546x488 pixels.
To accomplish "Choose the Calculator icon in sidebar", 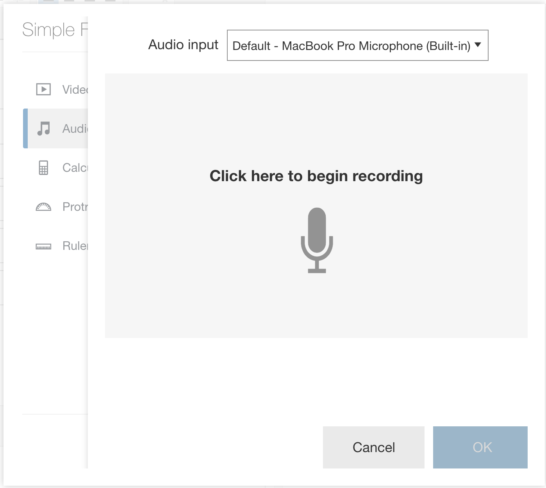I will coord(43,167).
